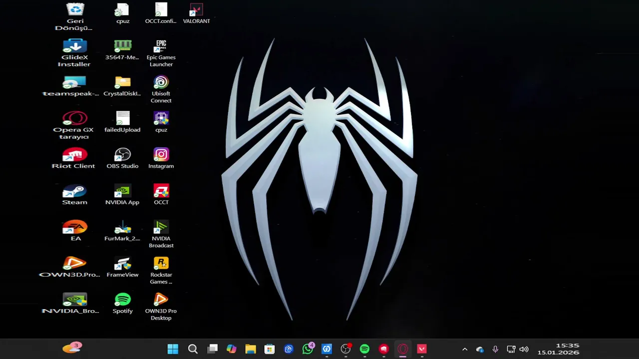The height and width of the screenshot is (359, 639).
Task: Select the OBS Studio desktop shortcut
Action: tap(122, 159)
